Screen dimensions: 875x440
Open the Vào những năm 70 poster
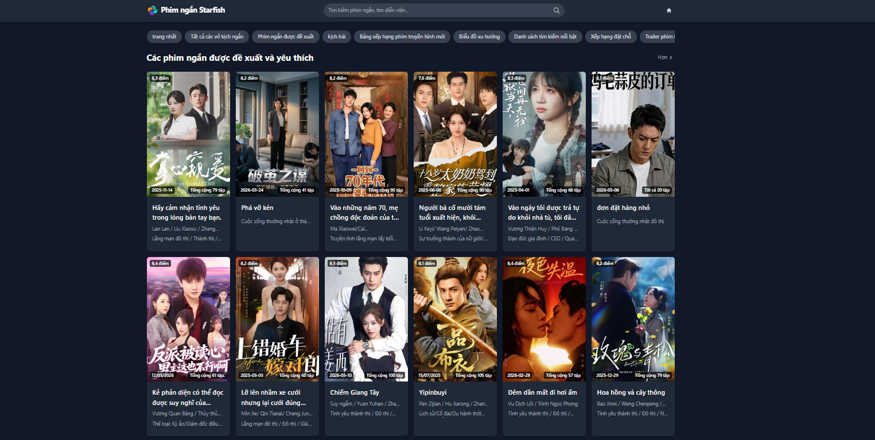[x=366, y=134]
